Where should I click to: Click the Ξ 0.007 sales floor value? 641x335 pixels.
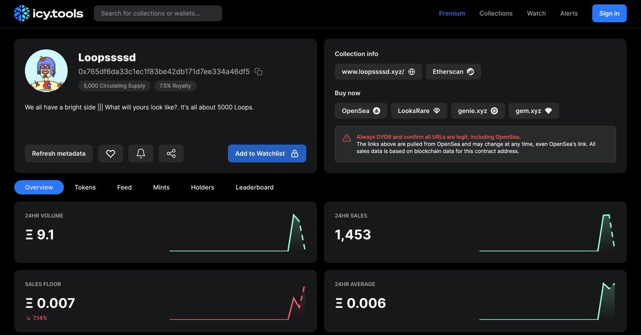(x=50, y=304)
